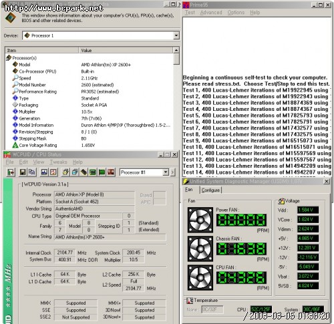Click the Vendor String AuthenticAMD field
The image size is (334, 324).
pyautogui.click(x=94, y=208)
